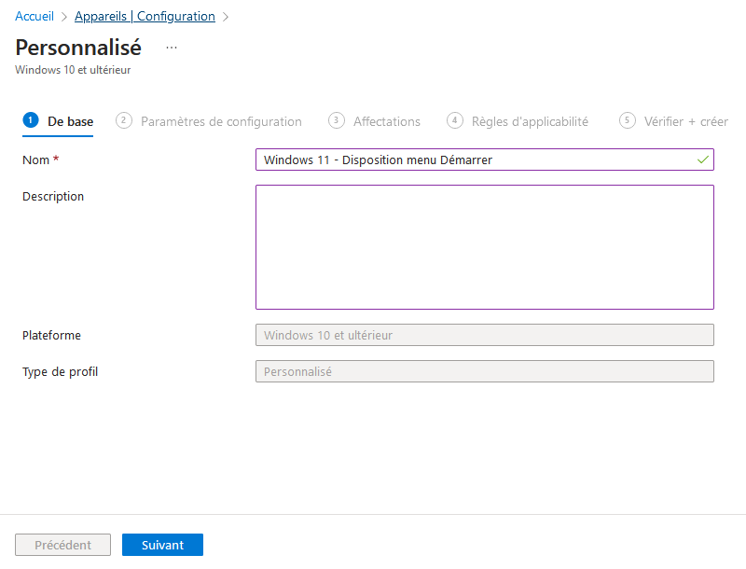Open Appareils | Configuration from the breadcrumb
The image size is (746, 569).
[x=145, y=16]
